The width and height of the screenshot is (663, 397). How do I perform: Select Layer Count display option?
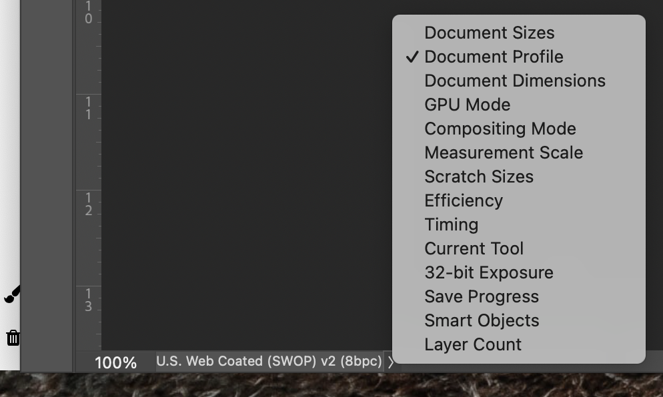point(472,344)
